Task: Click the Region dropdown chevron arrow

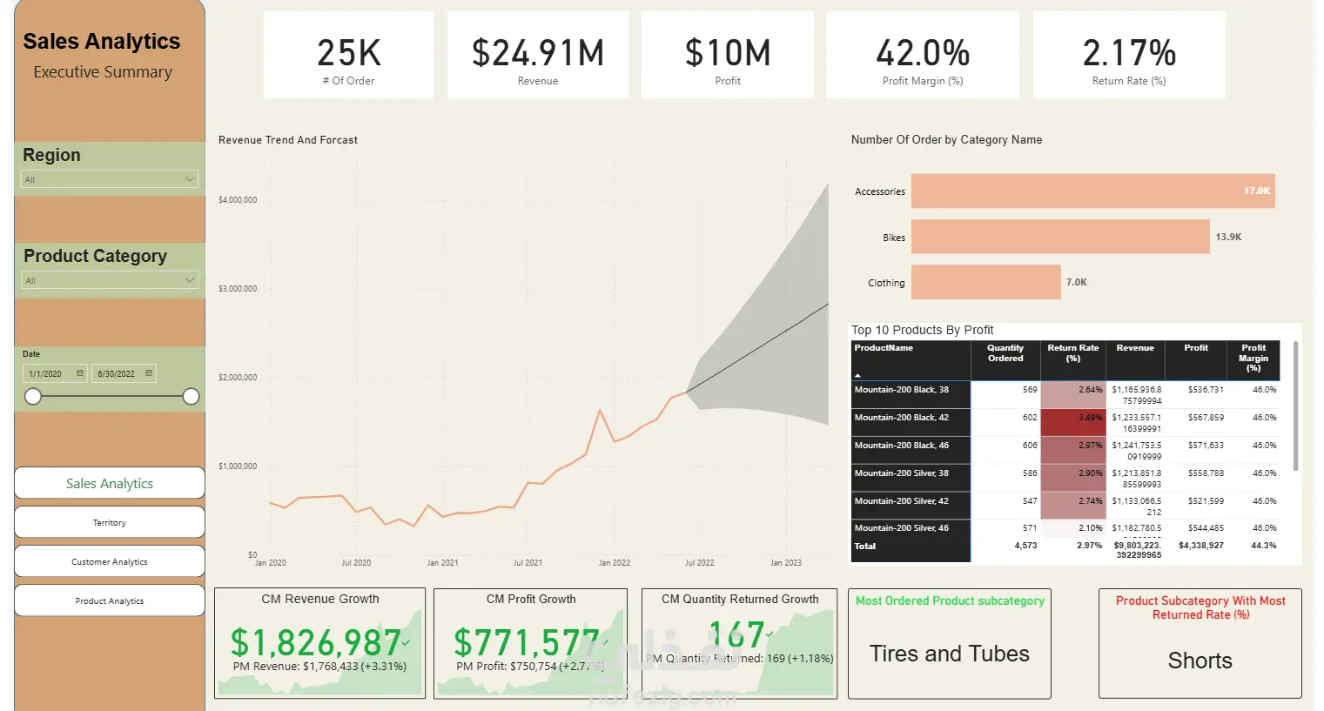Action: (x=190, y=179)
